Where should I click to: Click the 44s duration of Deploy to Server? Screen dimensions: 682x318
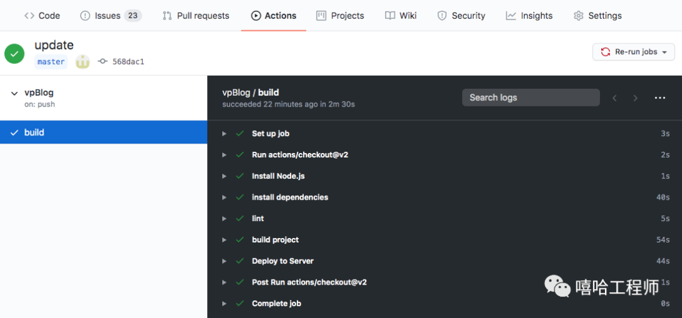663,261
